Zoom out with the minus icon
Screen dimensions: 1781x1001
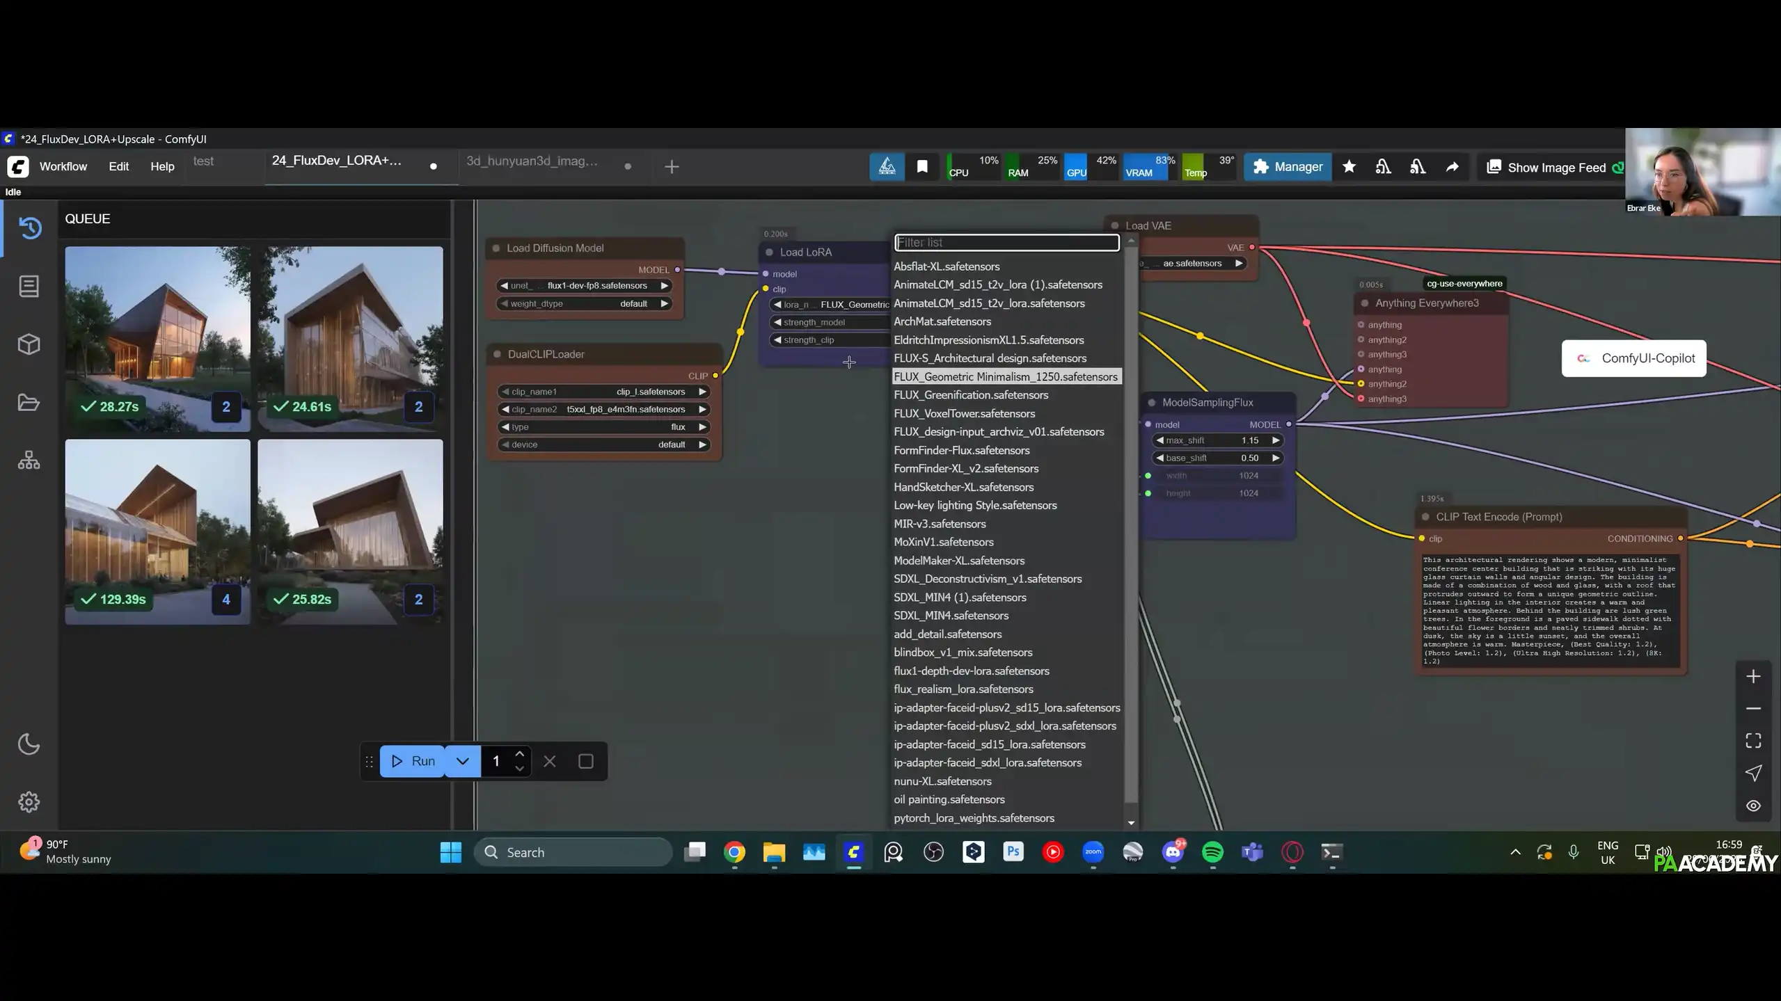1753,709
